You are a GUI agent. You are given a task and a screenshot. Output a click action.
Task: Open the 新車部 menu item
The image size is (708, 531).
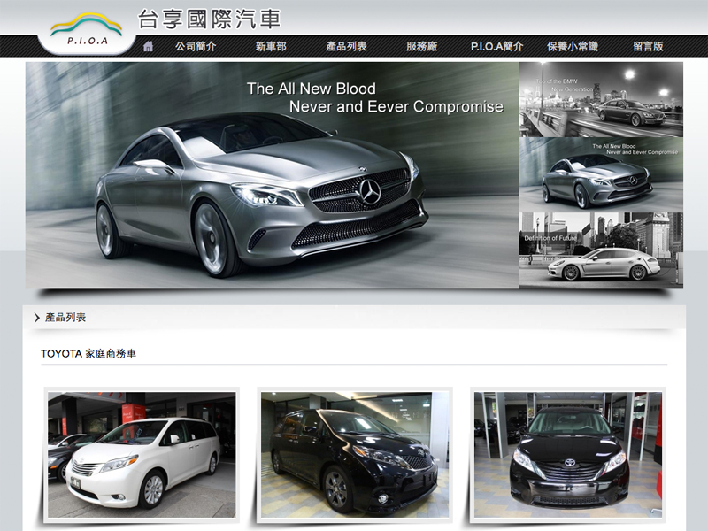coord(271,47)
